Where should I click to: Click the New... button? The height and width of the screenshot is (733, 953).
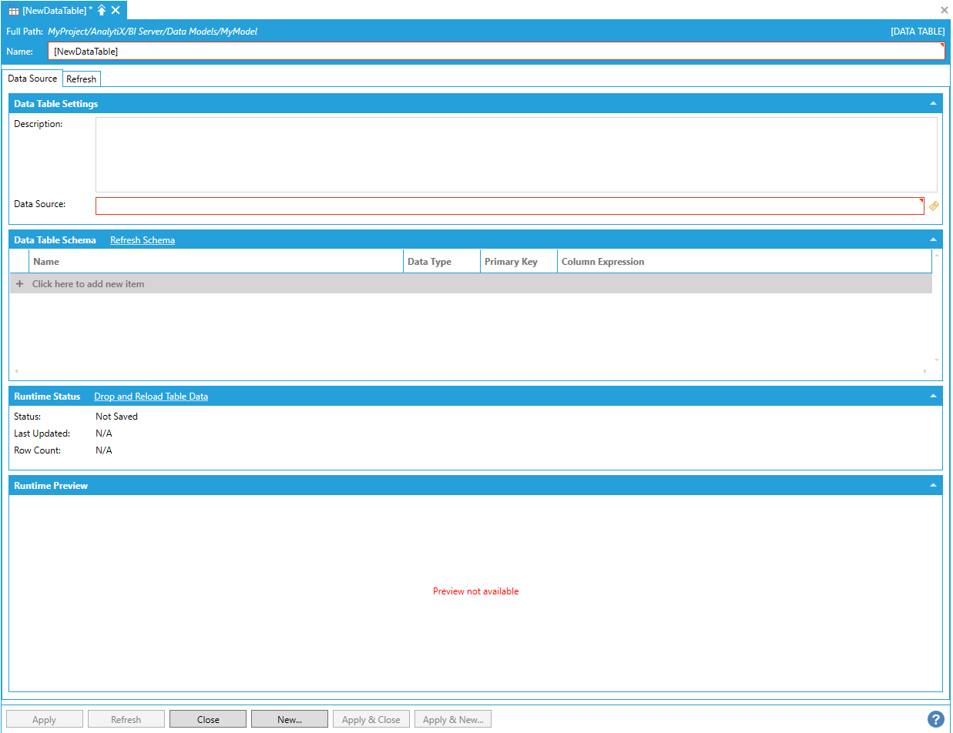tap(290, 719)
